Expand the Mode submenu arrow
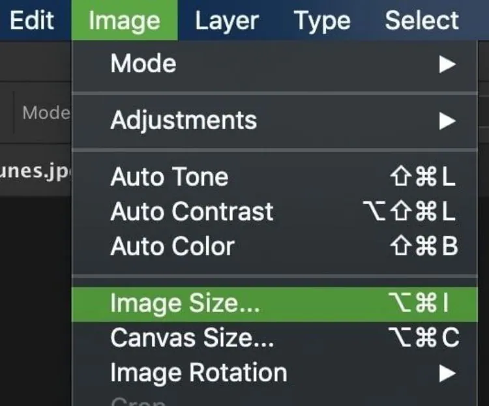Viewport: 489px width, 406px height. pyautogui.click(x=447, y=64)
